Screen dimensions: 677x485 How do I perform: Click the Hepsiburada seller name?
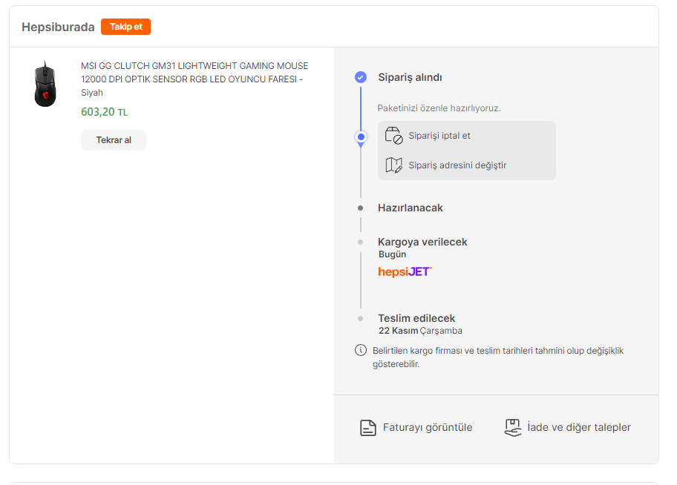58,27
